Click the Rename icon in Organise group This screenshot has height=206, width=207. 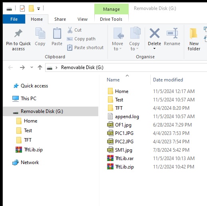(x=172, y=33)
